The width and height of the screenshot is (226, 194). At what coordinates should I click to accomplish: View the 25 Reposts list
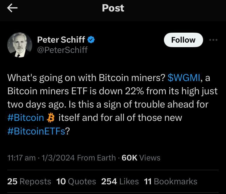[x=29, y=181]
